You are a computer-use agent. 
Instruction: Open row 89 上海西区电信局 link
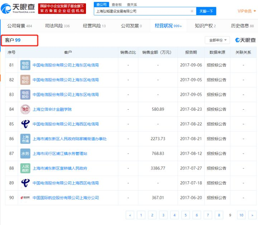(x=66, y=183)
